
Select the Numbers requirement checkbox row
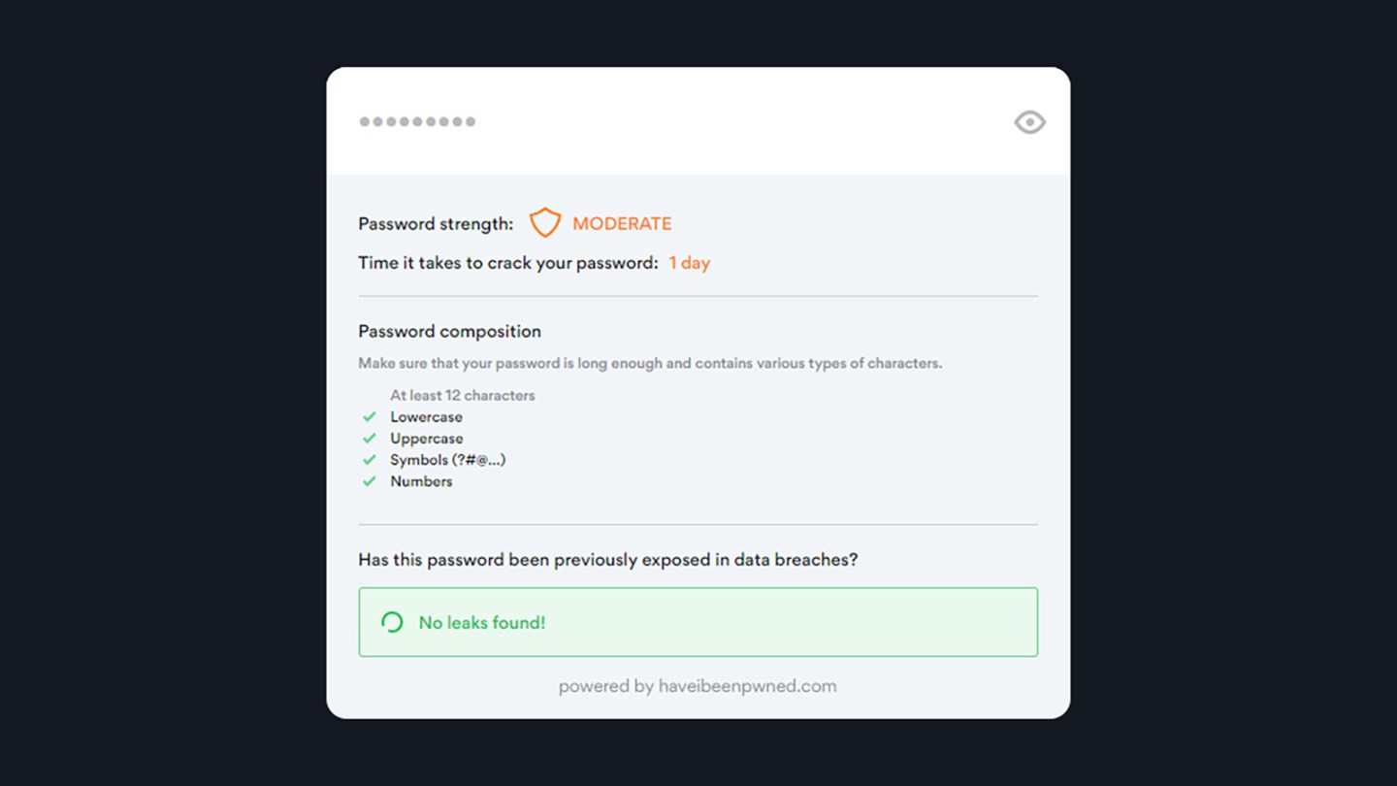pyautogui.click(x=421, y=480)
